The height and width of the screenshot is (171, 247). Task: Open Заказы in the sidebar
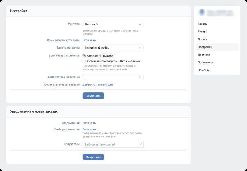tap(202, 24)
